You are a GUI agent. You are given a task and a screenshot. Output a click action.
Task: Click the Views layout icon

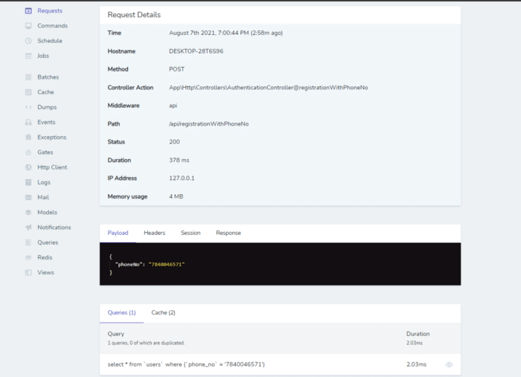click(28, 272)
